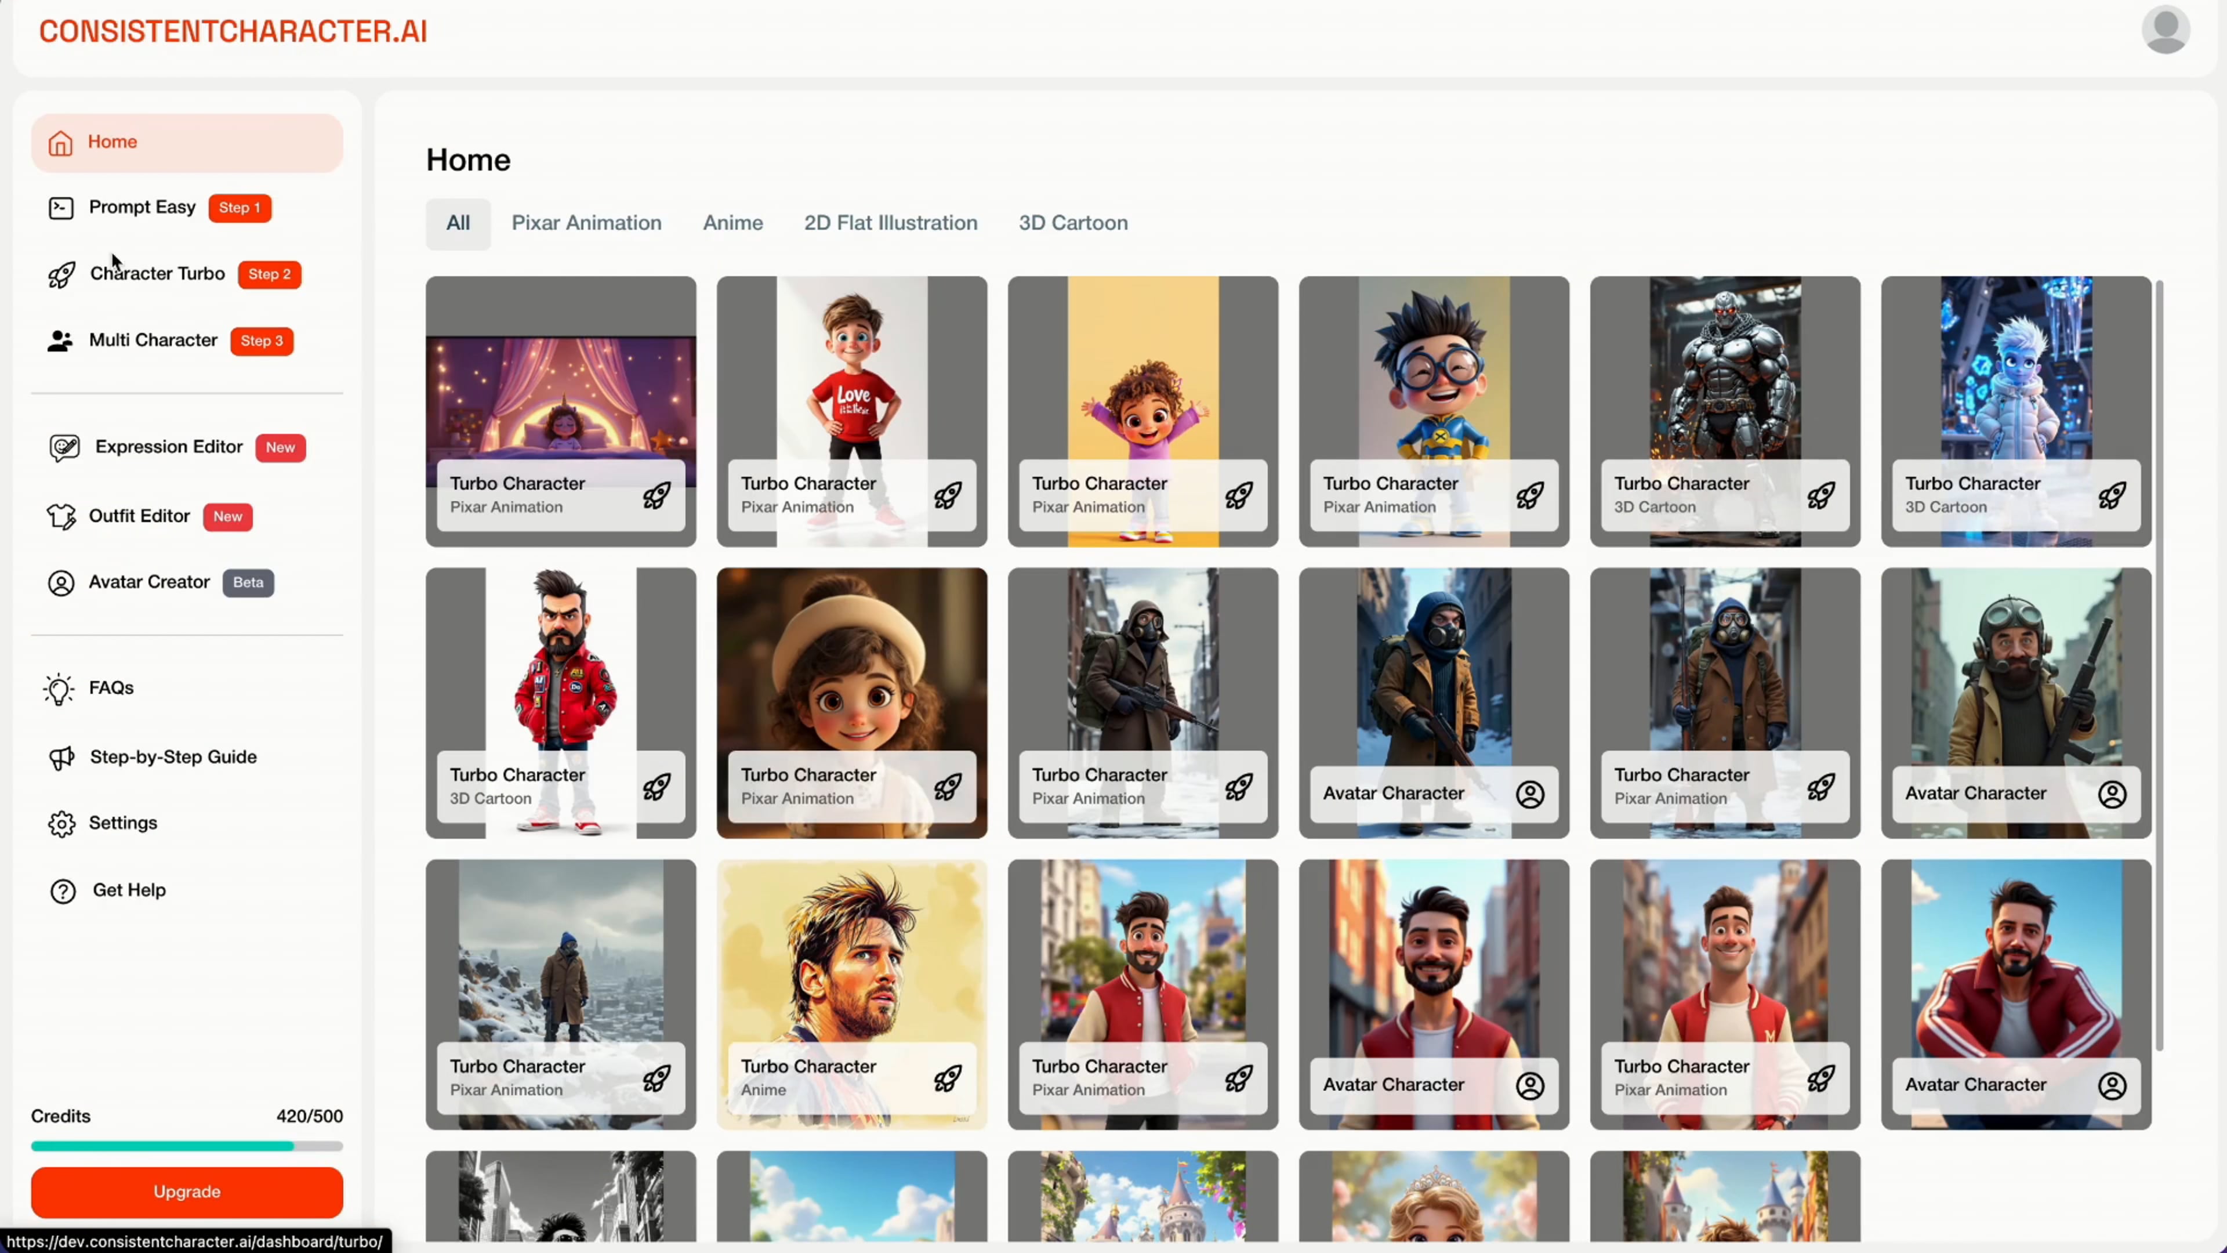This screenshot has height=1253, width=2227.
Task: Select the Anime filter tab
Action: 732,223
